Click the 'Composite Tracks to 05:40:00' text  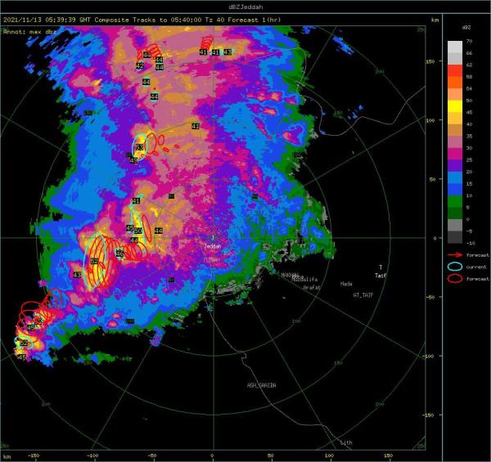pos(148,20)
